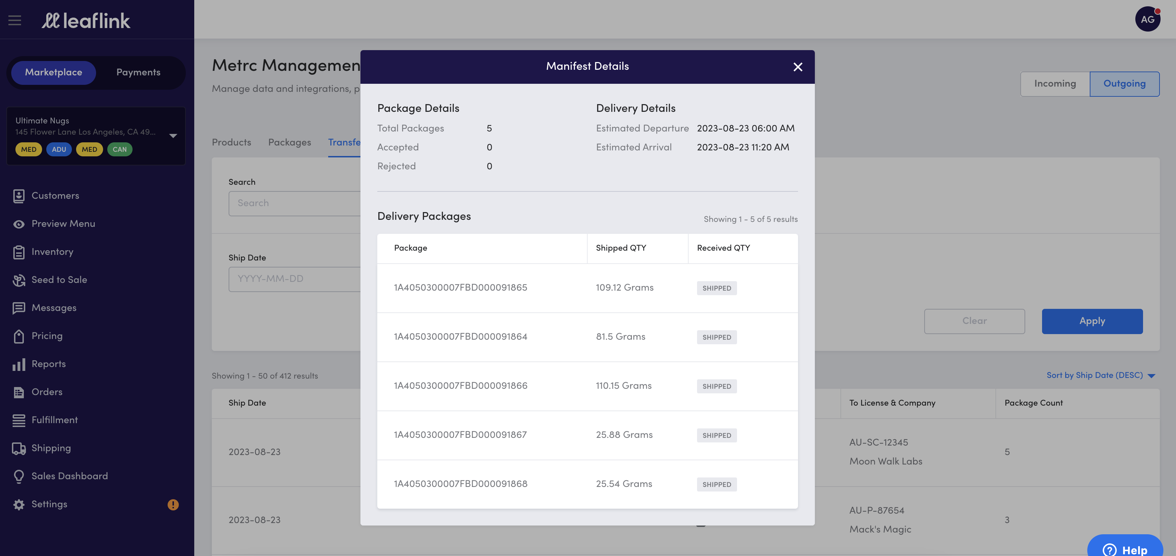
Task: Open Shipping in the sidebar
Action: click(51, 448)
